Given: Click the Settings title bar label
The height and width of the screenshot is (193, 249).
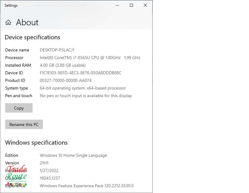Looking at the screenshot, I should 11,5.
